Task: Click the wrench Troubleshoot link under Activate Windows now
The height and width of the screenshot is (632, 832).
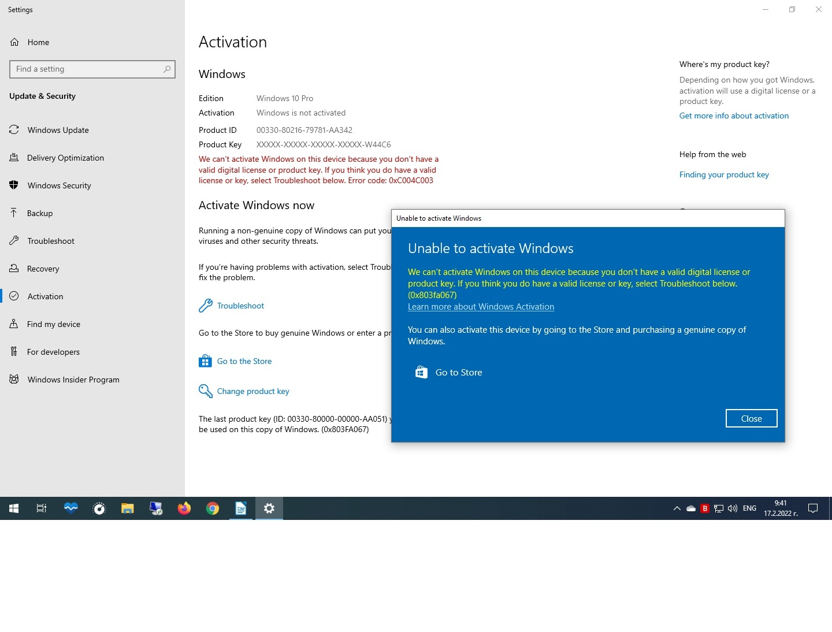Action: click(232, 306)
